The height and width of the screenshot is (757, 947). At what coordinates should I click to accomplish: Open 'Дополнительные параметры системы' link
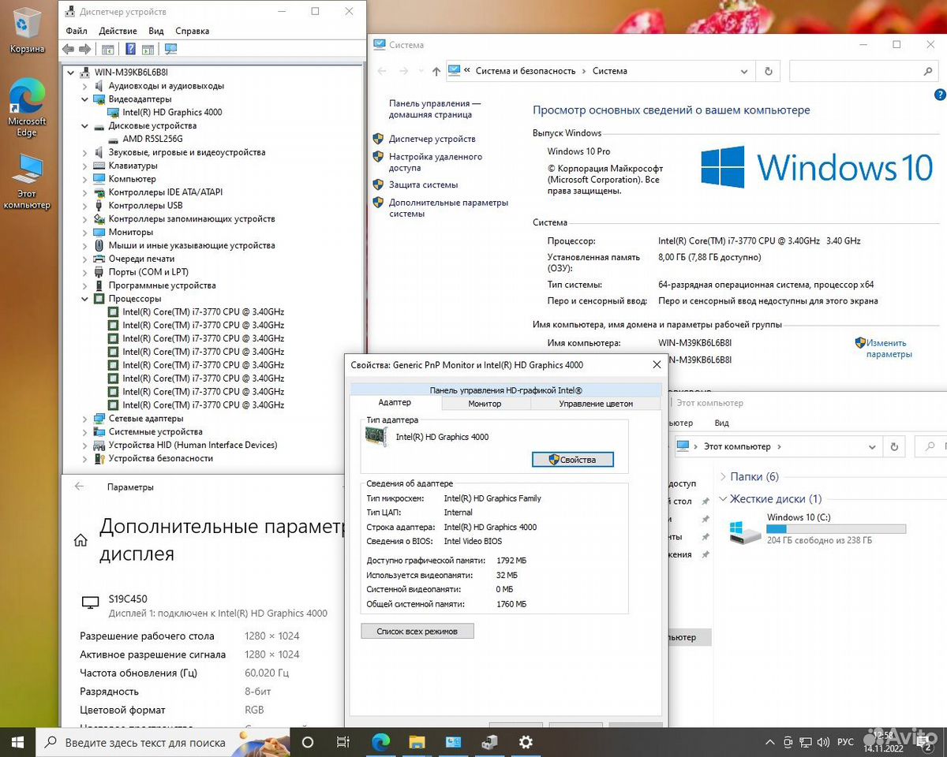[448, 208]
